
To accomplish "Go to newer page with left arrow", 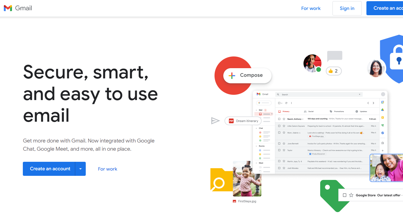I will [x=368, y=103].
